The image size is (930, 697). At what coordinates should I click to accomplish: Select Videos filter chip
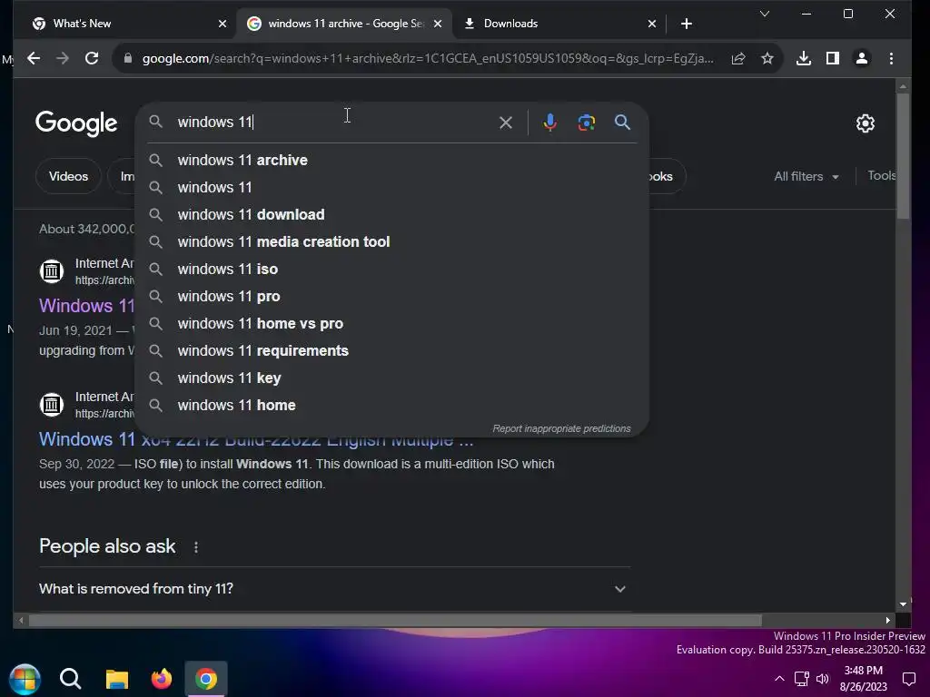[x=68, y=176]
